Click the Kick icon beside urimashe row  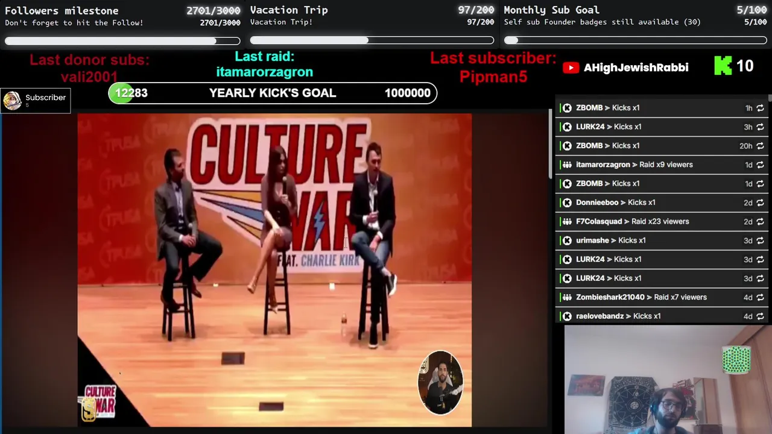coord(567,241)
